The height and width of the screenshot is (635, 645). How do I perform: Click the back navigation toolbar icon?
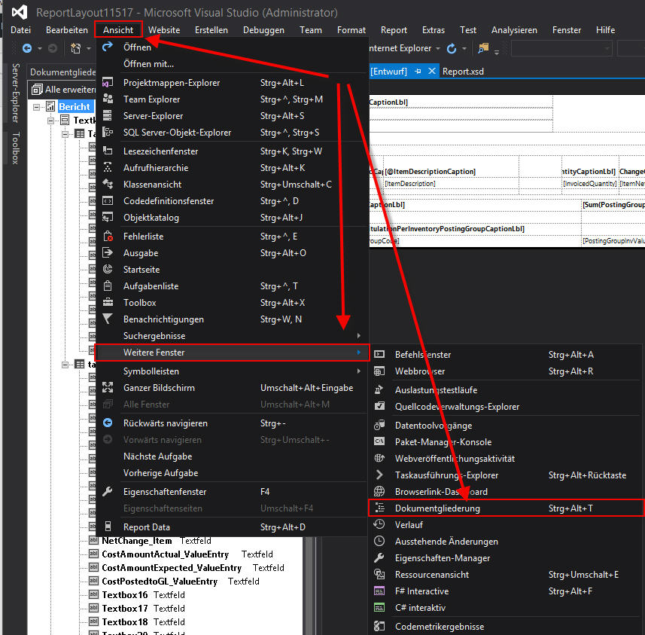click(27, 49)
